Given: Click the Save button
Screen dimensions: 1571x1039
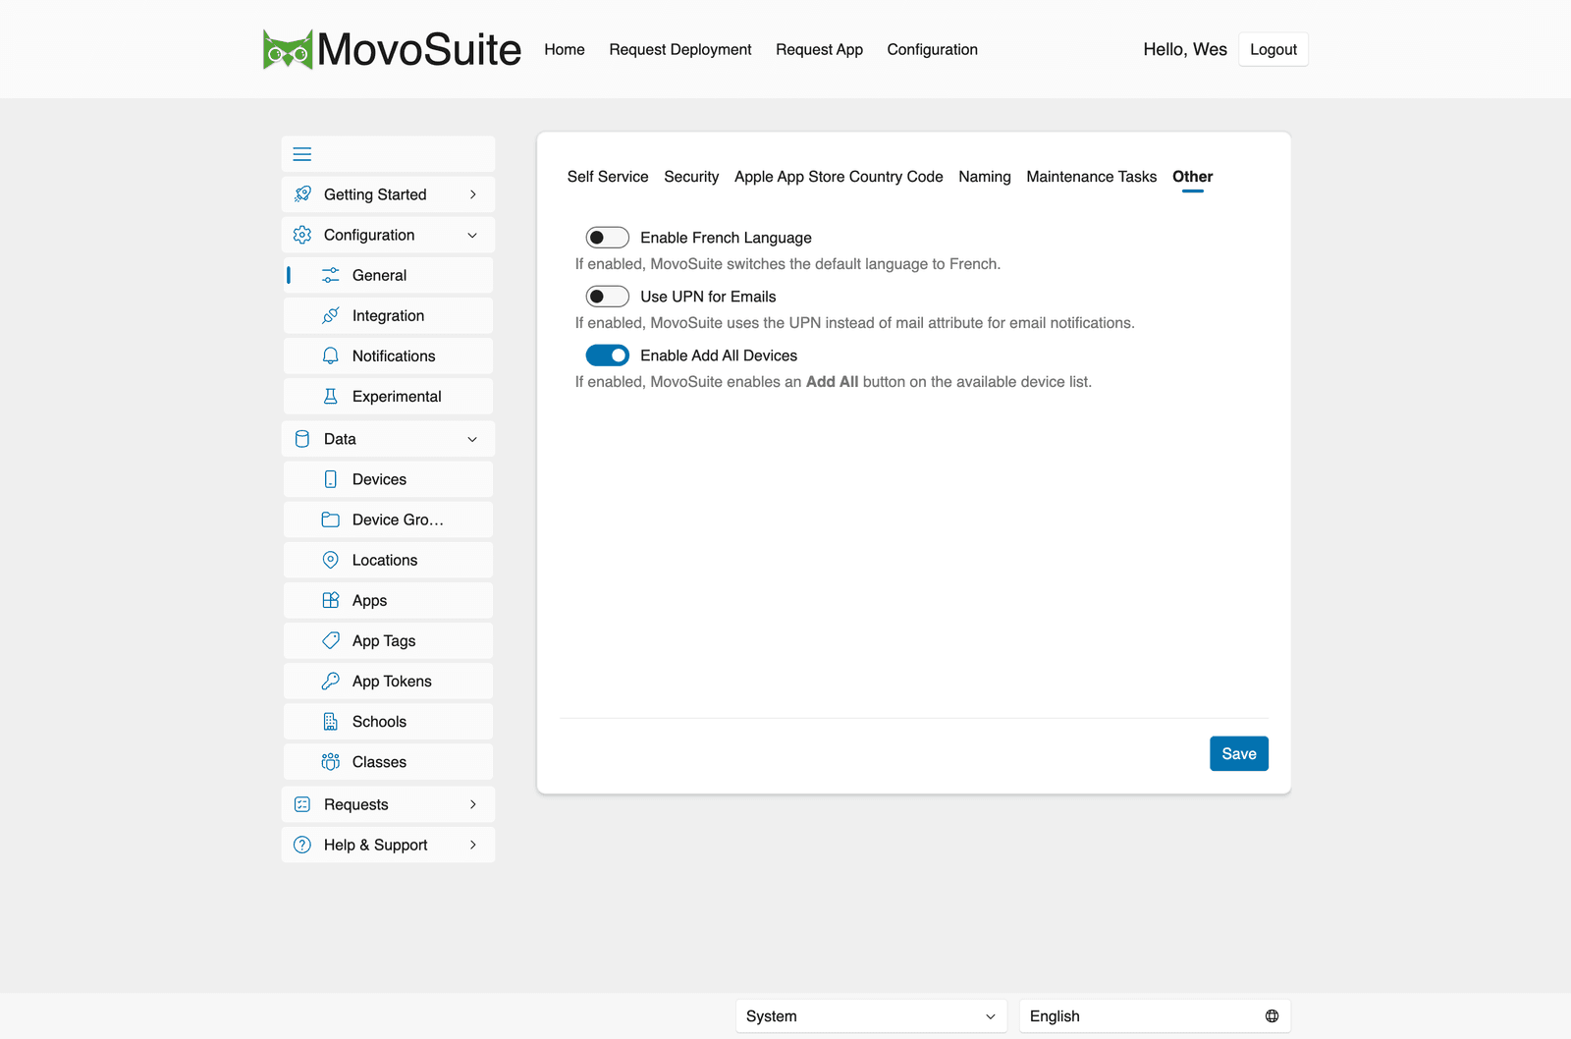Looking at the screenshot, I should point(1238,753).
